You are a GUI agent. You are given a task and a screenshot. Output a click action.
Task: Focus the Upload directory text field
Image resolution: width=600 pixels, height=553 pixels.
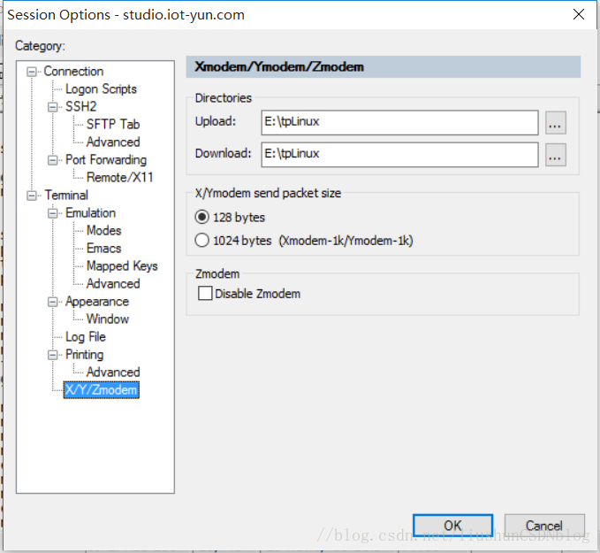tap(400, 123)
